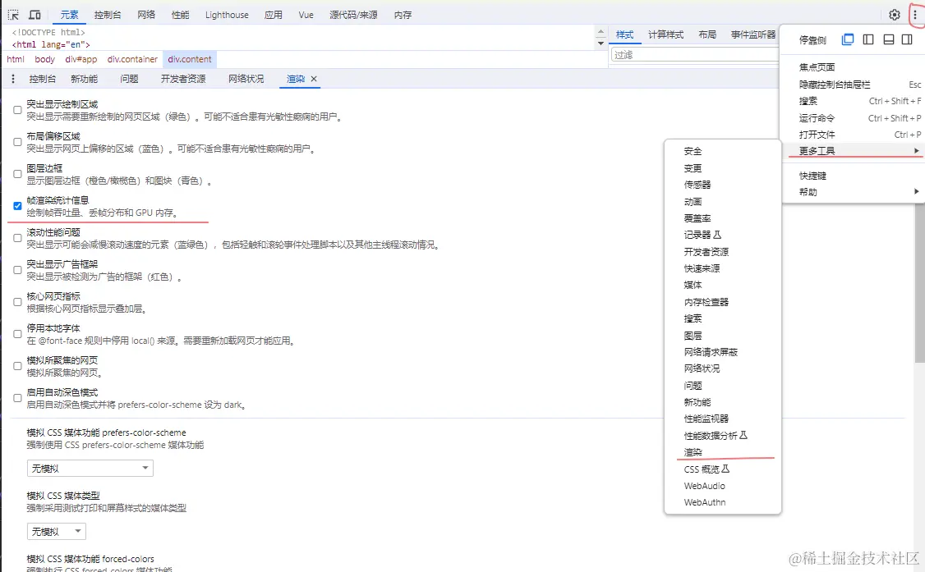Enable 突出显示广告框架 checkbox
The image size is (925, 572).
(x=18, y=270)
